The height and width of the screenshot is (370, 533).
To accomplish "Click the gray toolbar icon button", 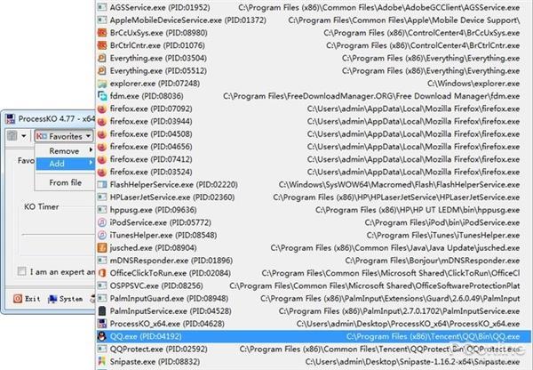I will click(x=12, y=136).
